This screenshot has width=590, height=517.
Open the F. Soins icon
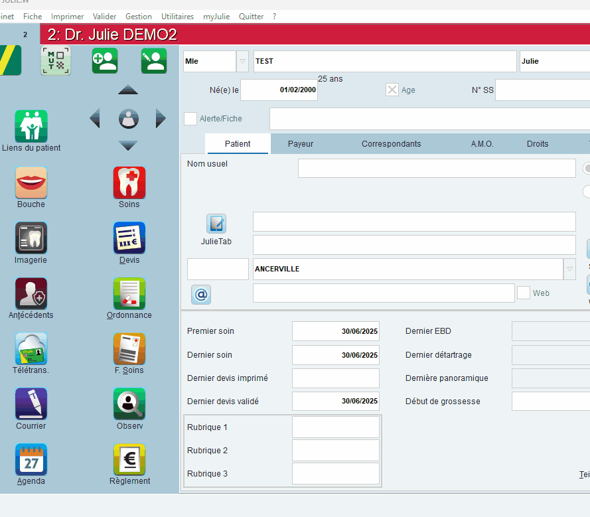tap(129, 349)
